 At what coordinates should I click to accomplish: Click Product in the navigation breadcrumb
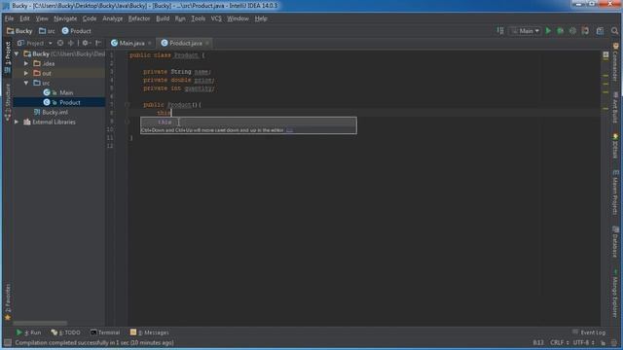pyautogui.click(x=76, y=31)
